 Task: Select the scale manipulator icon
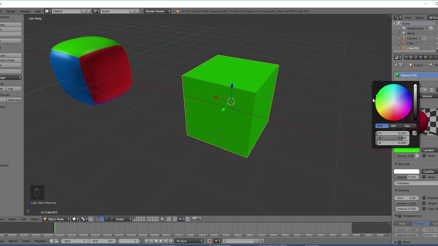click(111, 219)
